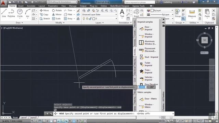Open the Annotate ribbon tab
Viewport: 219px width, 123px height.
(x=31, y=6)
